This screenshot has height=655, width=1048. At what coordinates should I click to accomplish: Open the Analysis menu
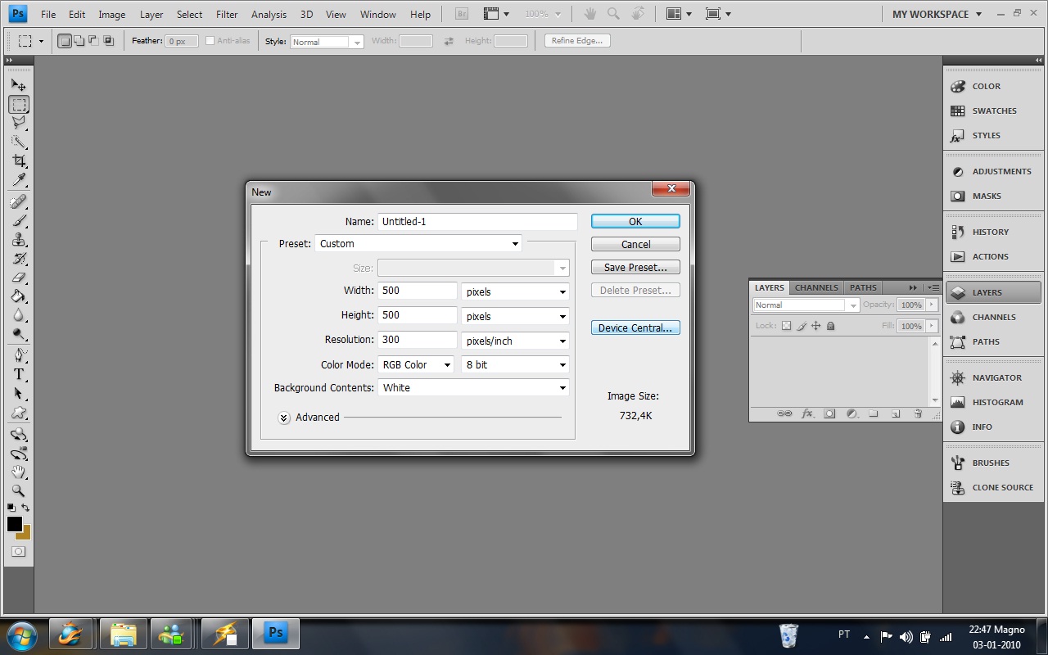pos(269,14)
